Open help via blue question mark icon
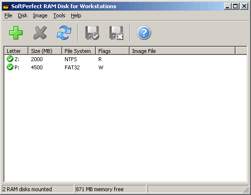The width and height of the screenshot is (251, 195). pos(144,33)
